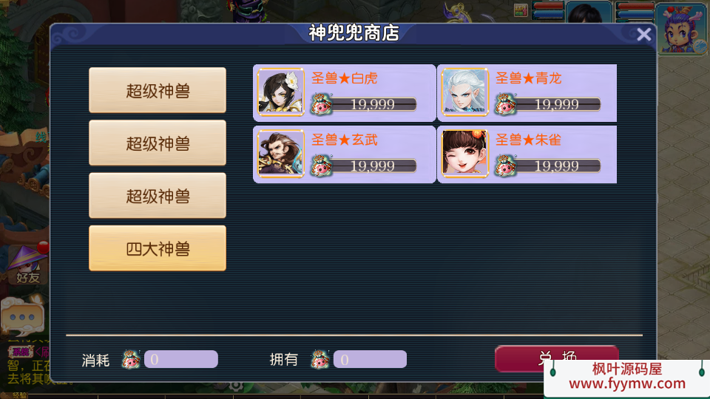Viewport: 710px width, 399px height.
Task: Click the player avatar at top right
Action: (681, 28)
